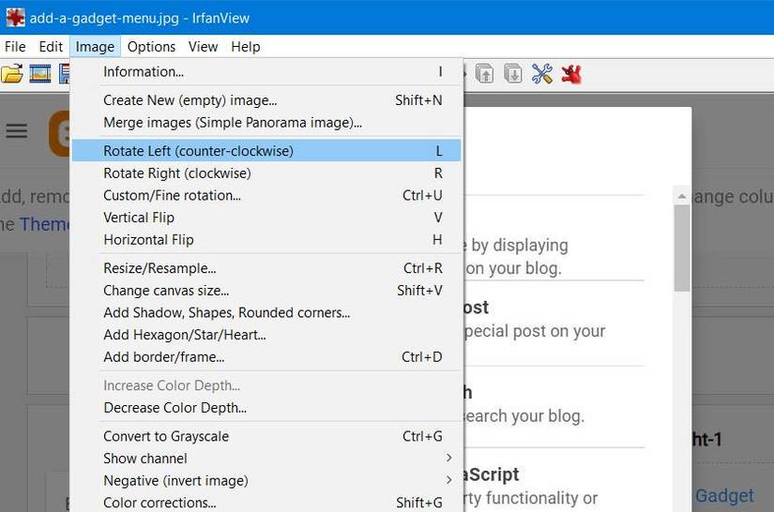This screenshot has height=512, width=774.
Task: Select Convert to Grayscale
Action: pos(266,437)
